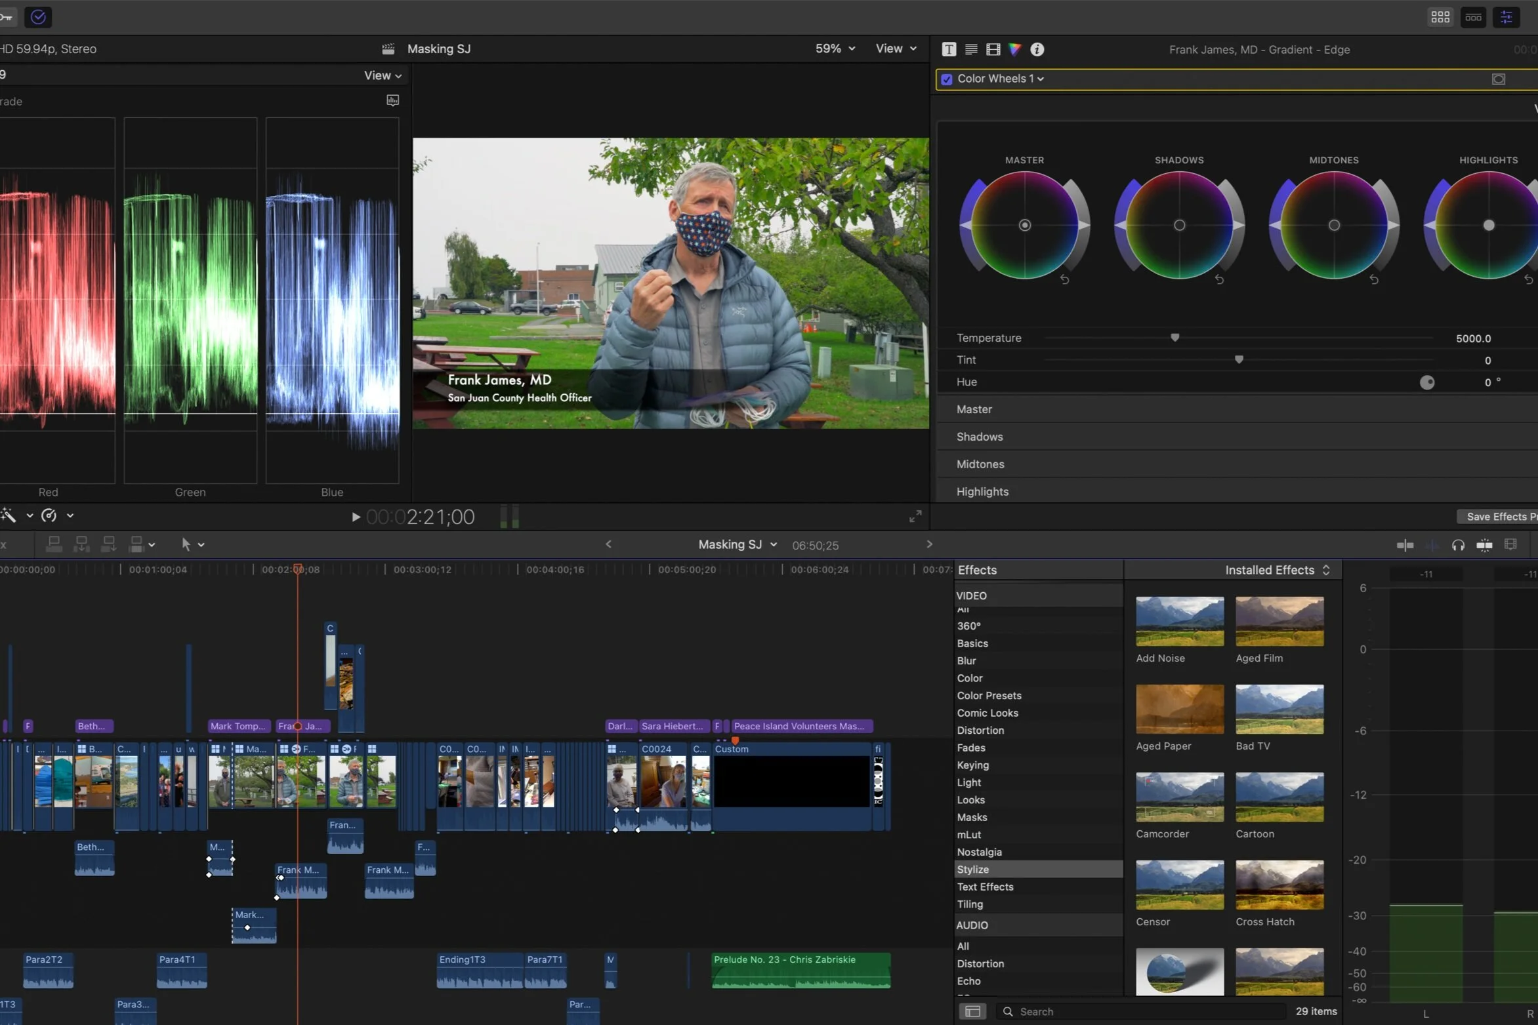Select the Text Effects category
The width and height of the screenshot is (1538, 1025).
pos(1038,887)
